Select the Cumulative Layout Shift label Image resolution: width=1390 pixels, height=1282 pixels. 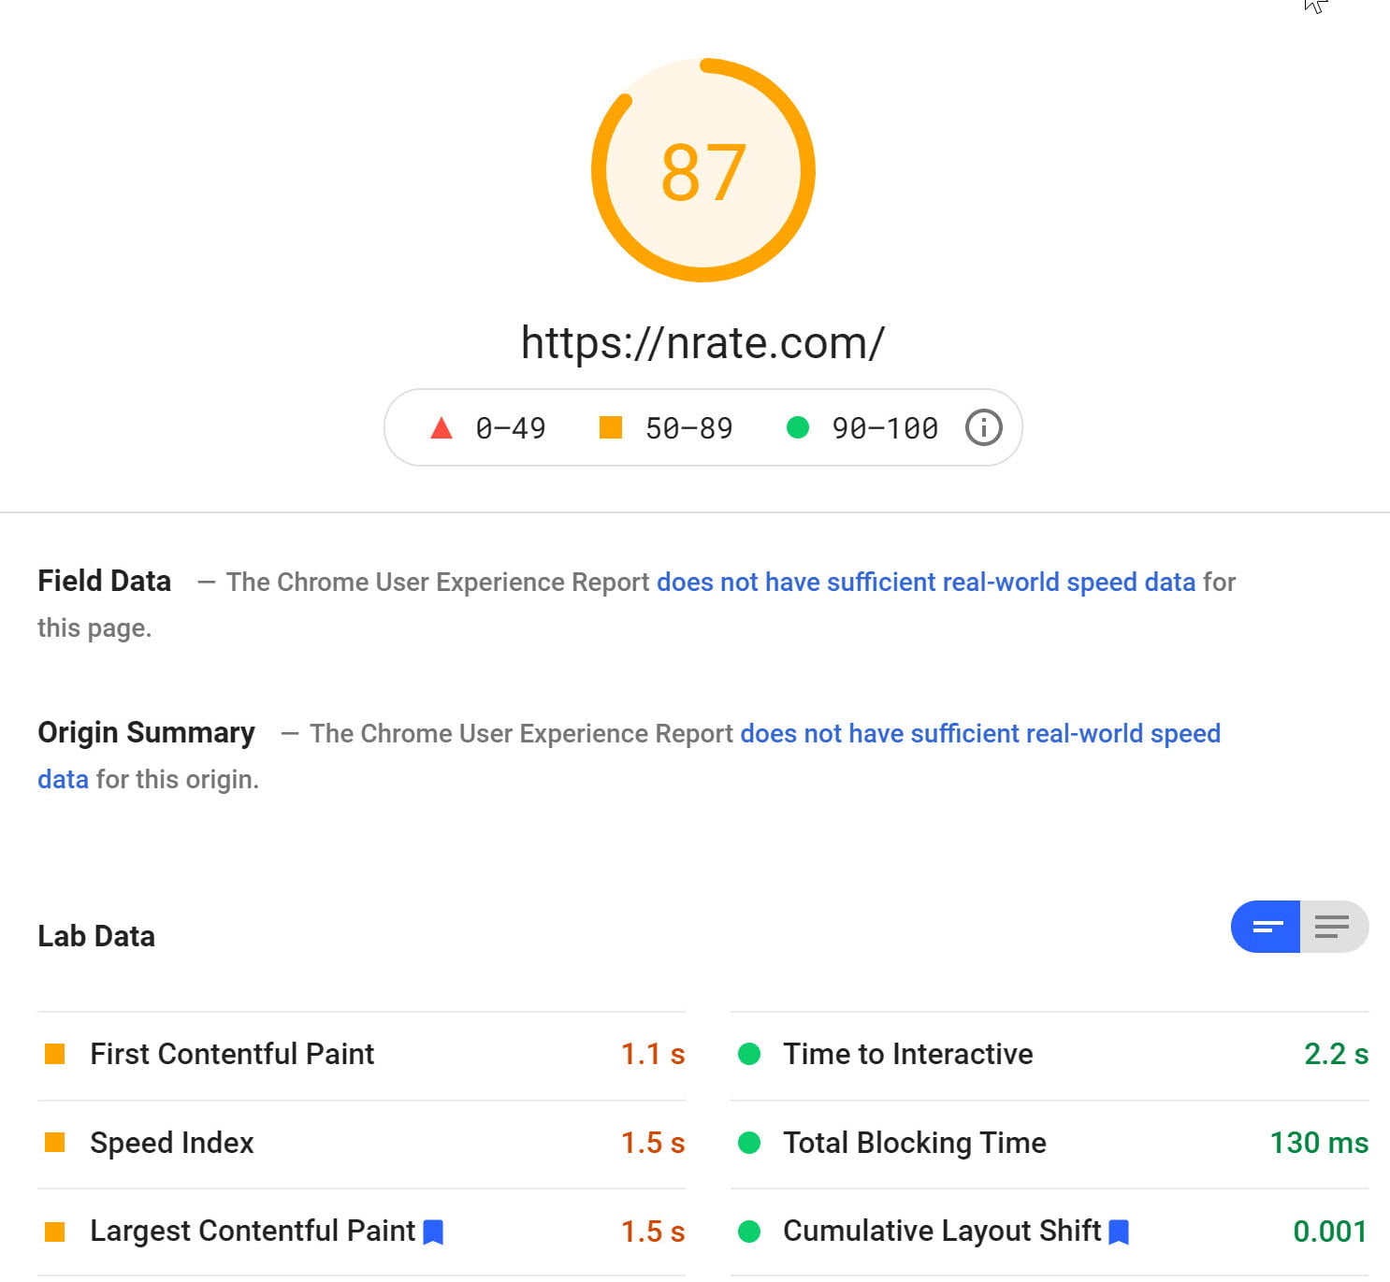pyautogui.click(x=942, y=1231)
